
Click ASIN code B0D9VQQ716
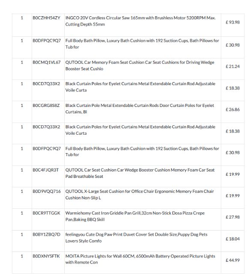coord(47,192)
